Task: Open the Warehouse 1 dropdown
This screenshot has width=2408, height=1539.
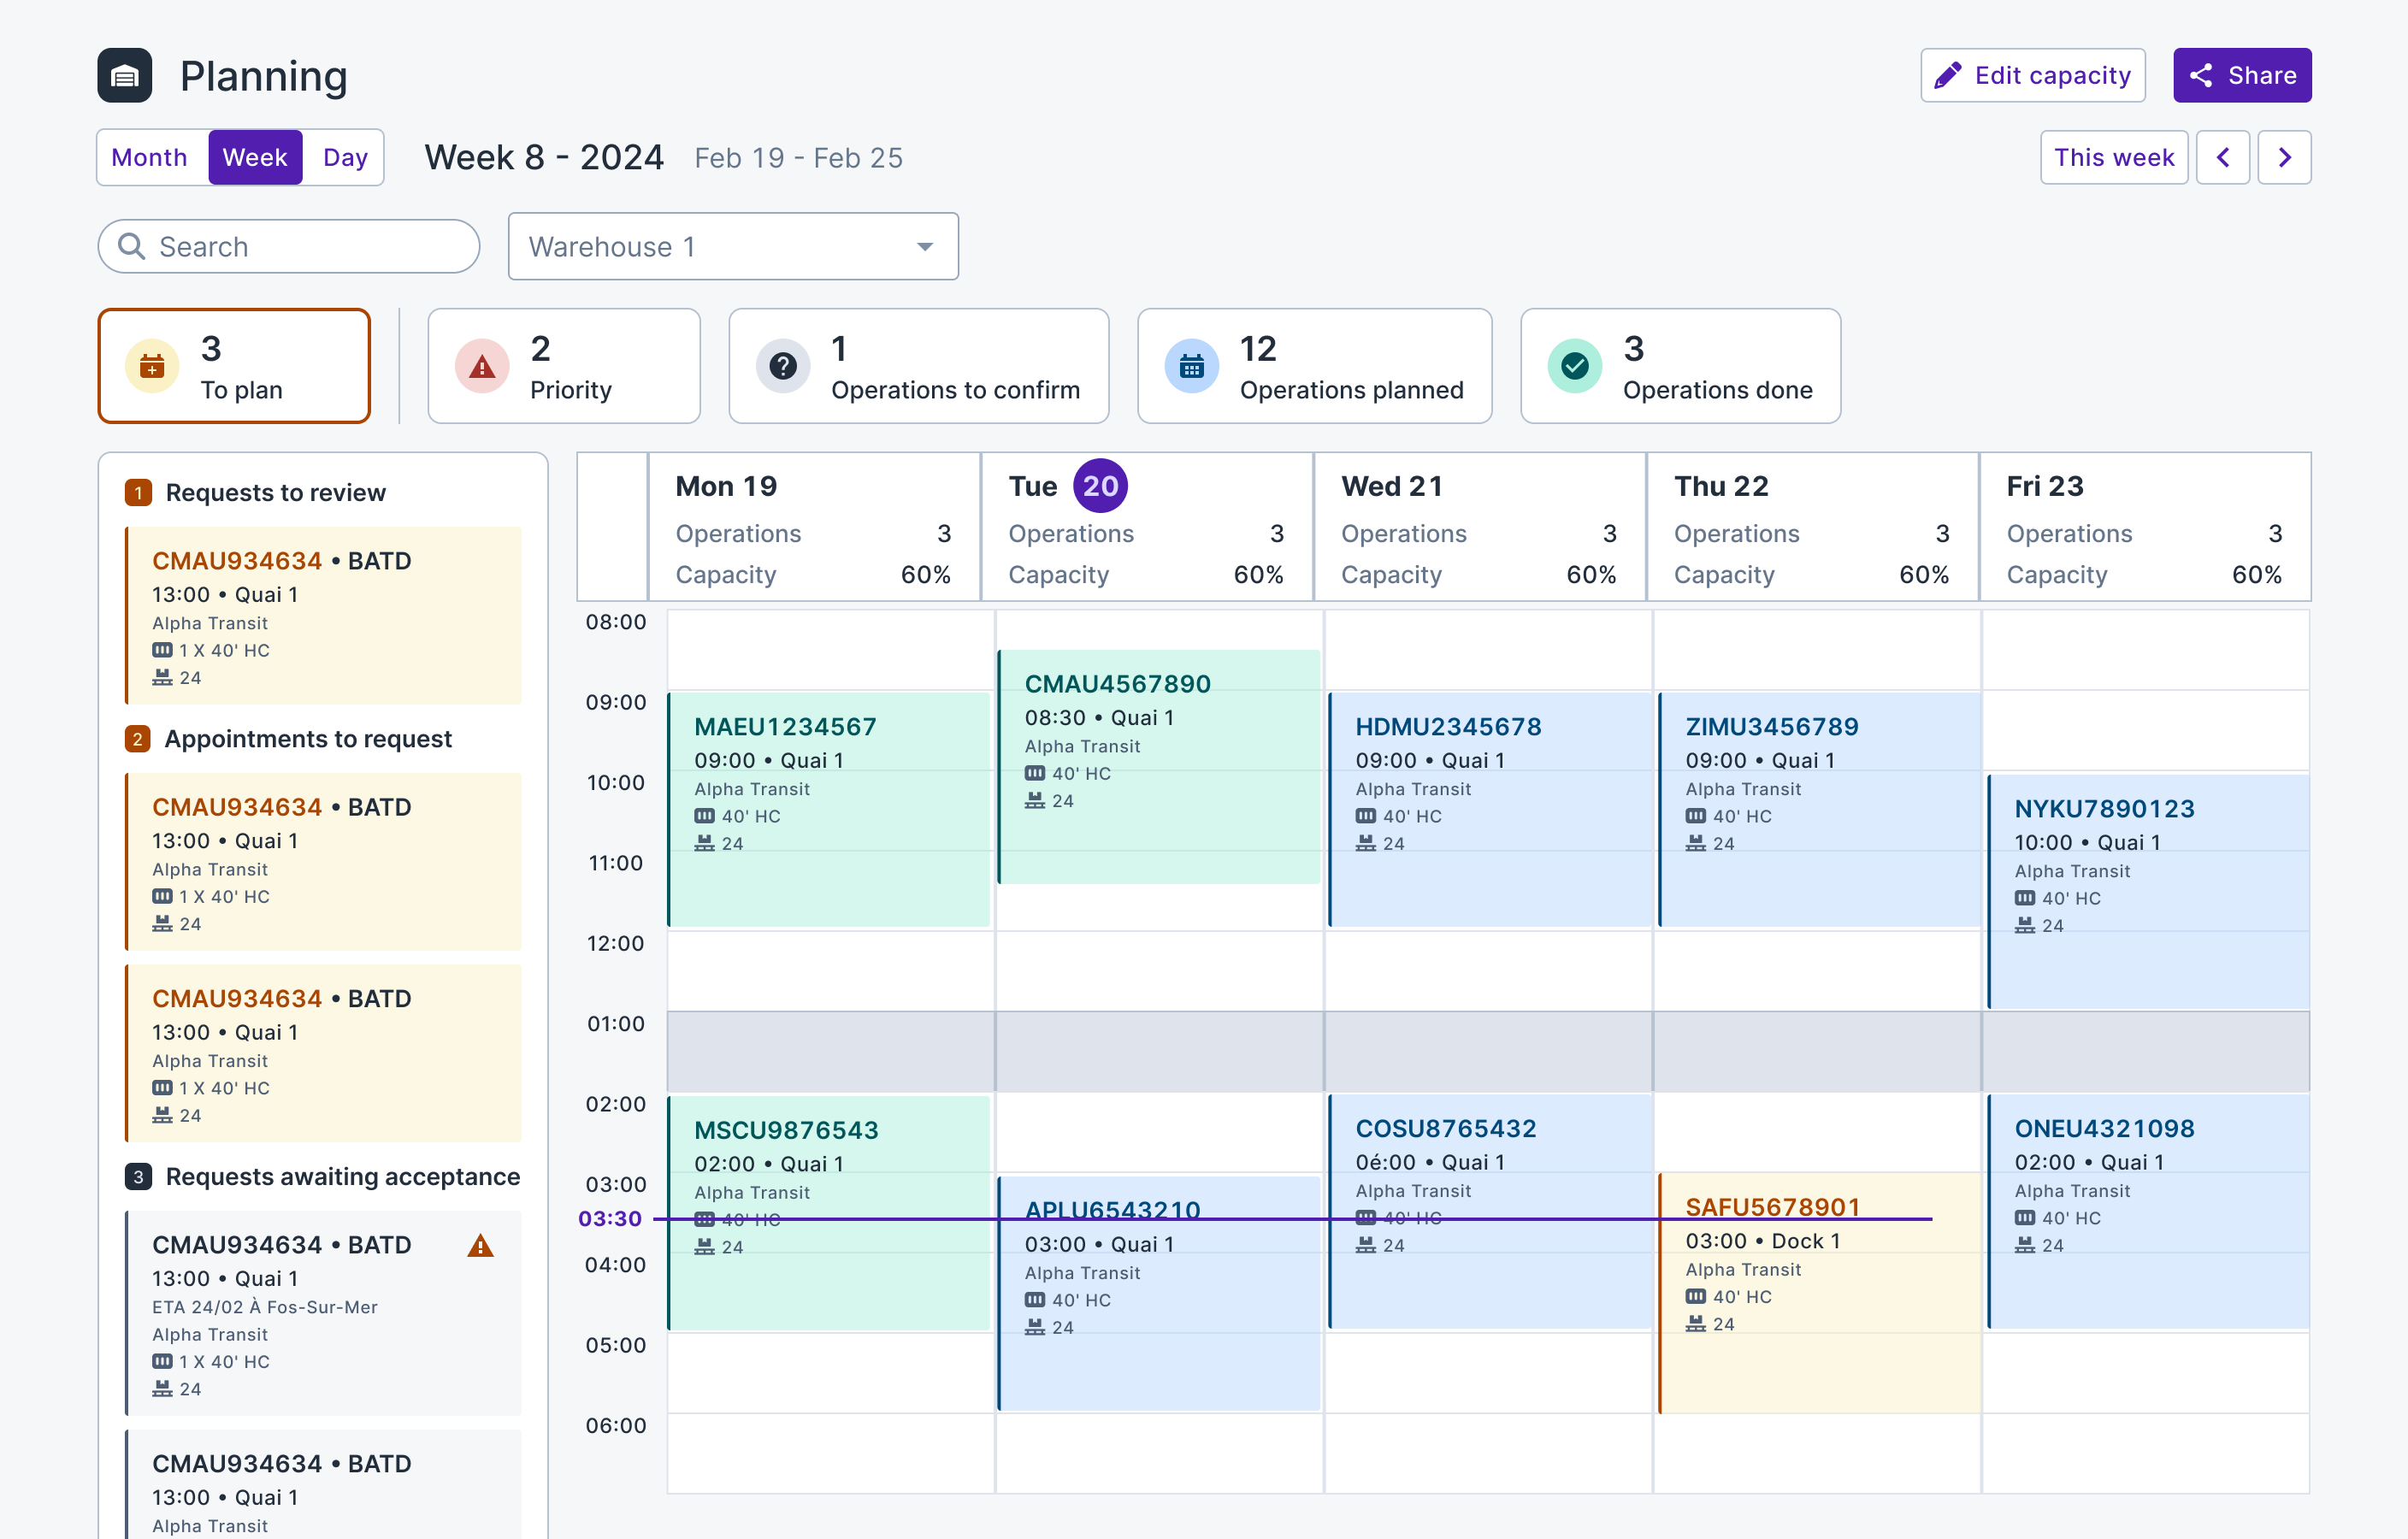Action: pyautogui.click(x=733, y=247)
